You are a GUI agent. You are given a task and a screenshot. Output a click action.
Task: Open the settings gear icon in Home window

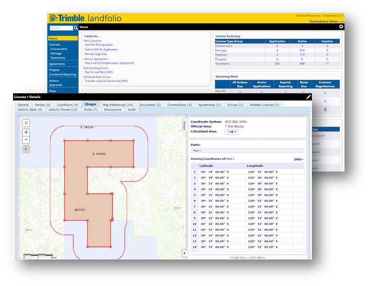pos(341,27)
